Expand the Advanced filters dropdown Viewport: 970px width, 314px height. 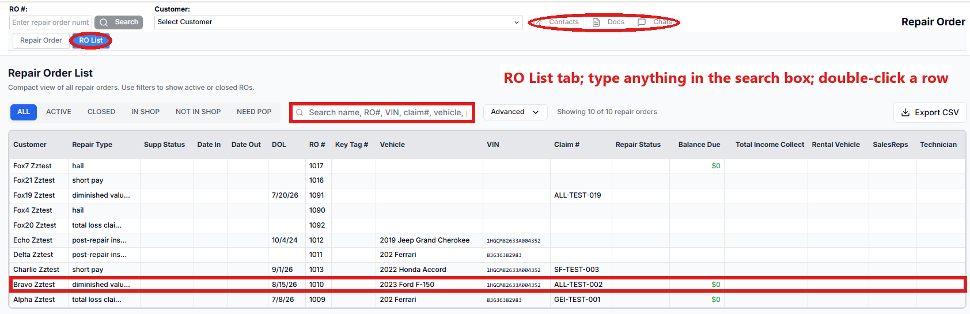pyautogui.click(x=514, y=112)
